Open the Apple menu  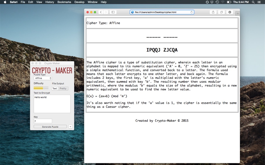point(5,2)
